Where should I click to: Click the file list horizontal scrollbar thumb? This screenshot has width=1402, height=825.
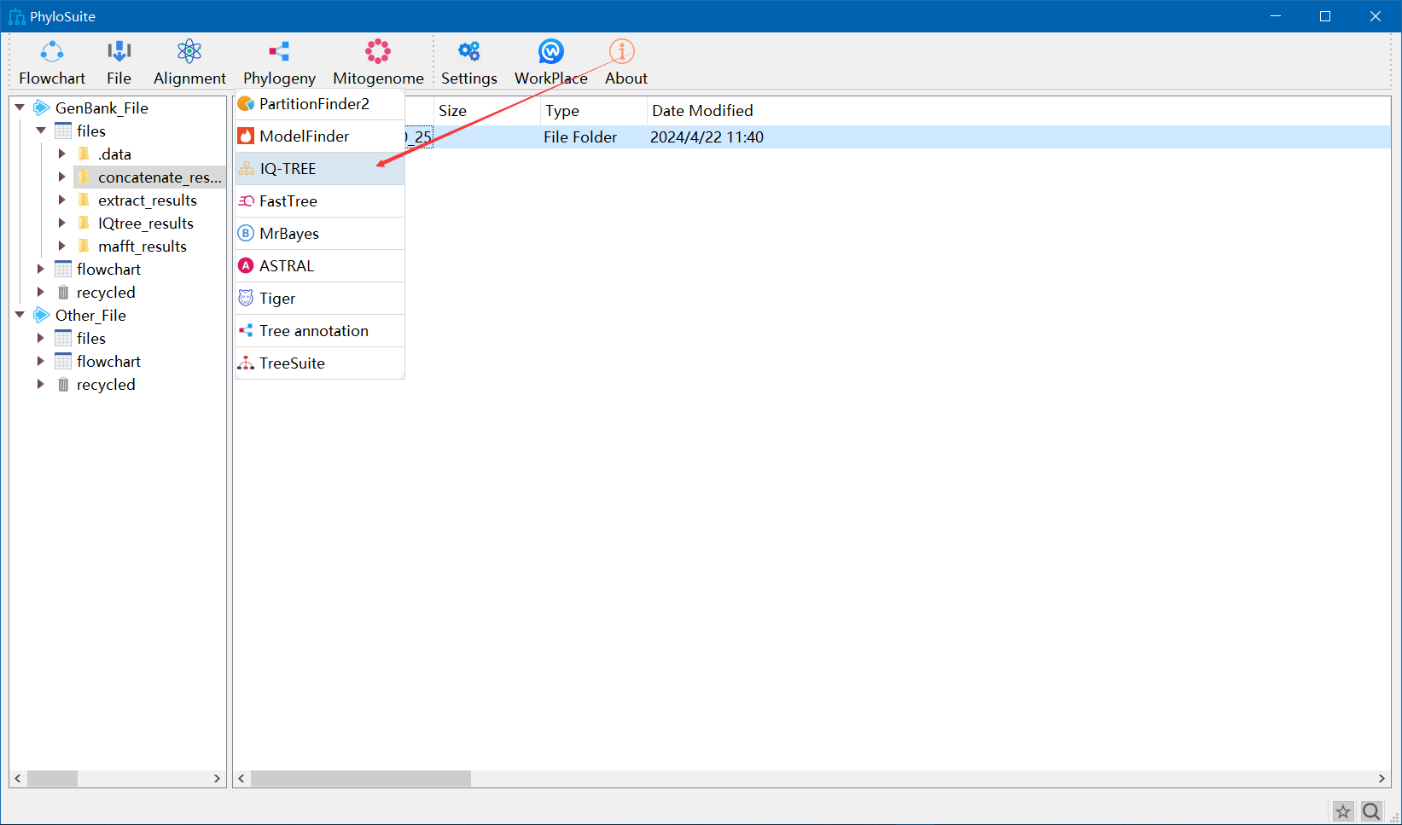tap(361, 778)
